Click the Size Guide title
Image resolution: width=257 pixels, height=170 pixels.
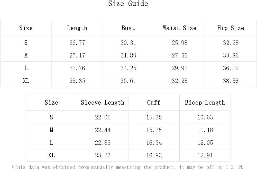click(x=128, y=3)
